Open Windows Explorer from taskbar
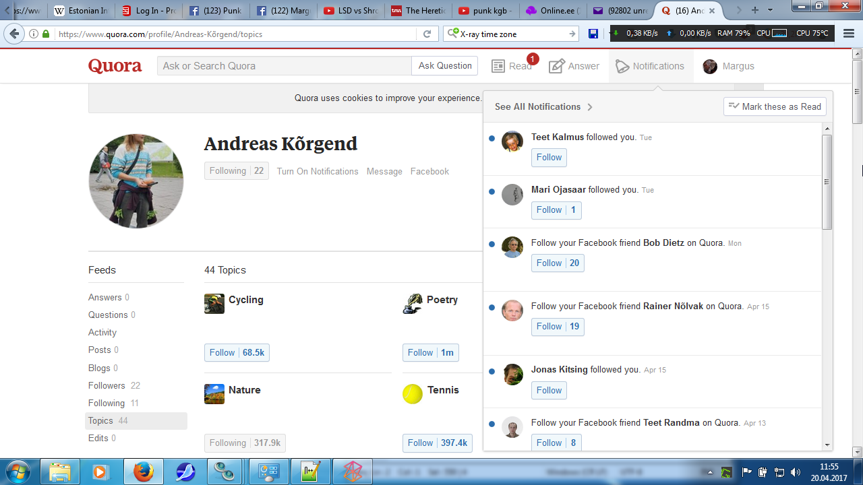This screenshot has height=485, width=863. pos(59,472)
